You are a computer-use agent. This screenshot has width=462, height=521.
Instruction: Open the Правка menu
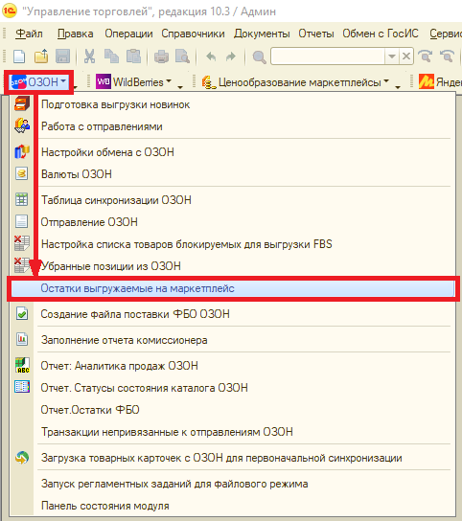pyautogui.click(x=75, y=34)
